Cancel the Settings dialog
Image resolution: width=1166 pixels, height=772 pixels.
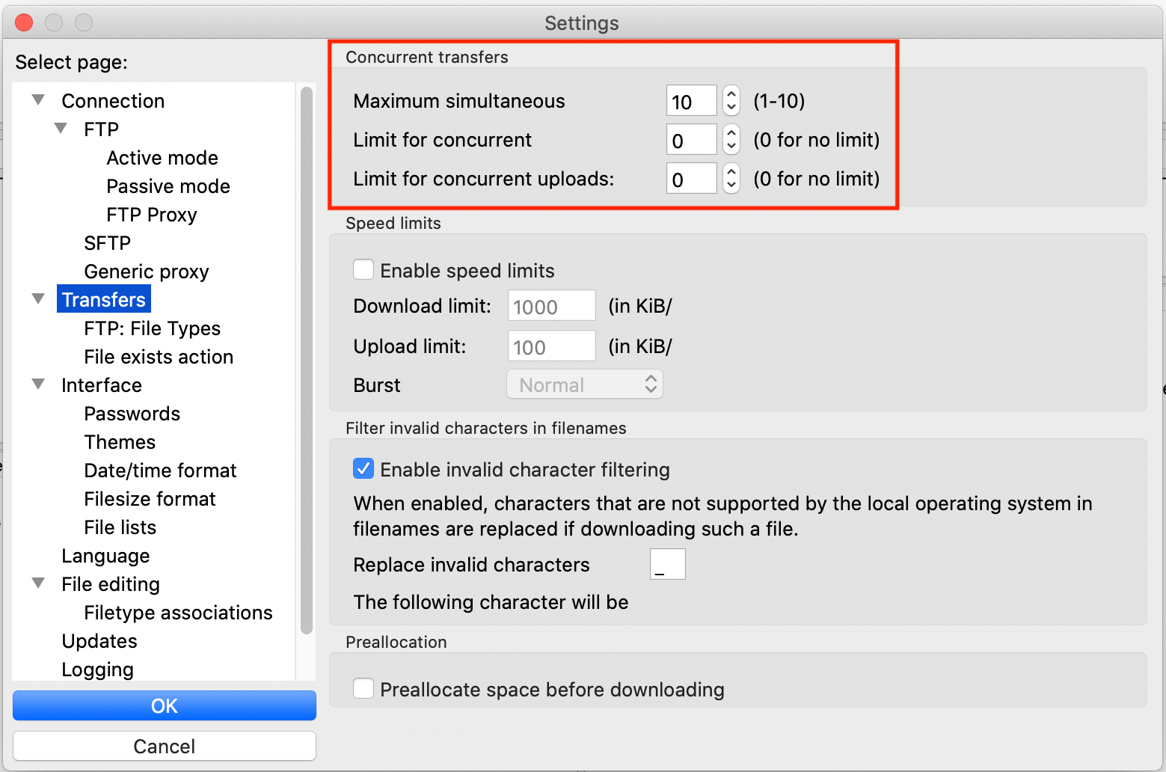[164, 745]
